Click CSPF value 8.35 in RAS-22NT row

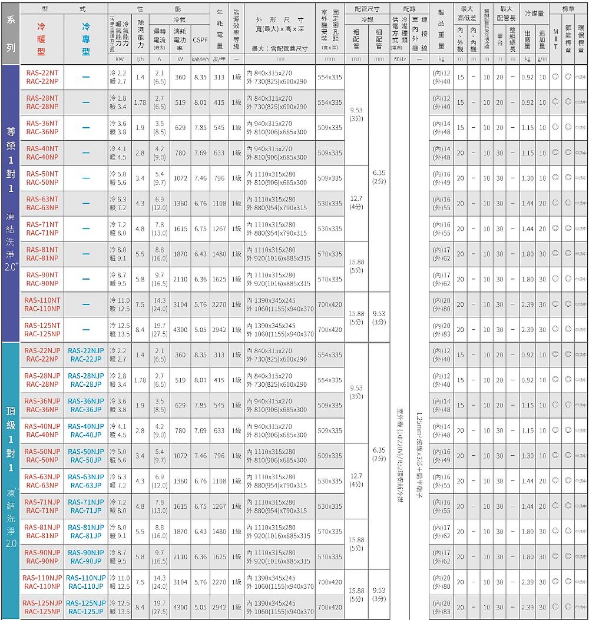(200, 77)
